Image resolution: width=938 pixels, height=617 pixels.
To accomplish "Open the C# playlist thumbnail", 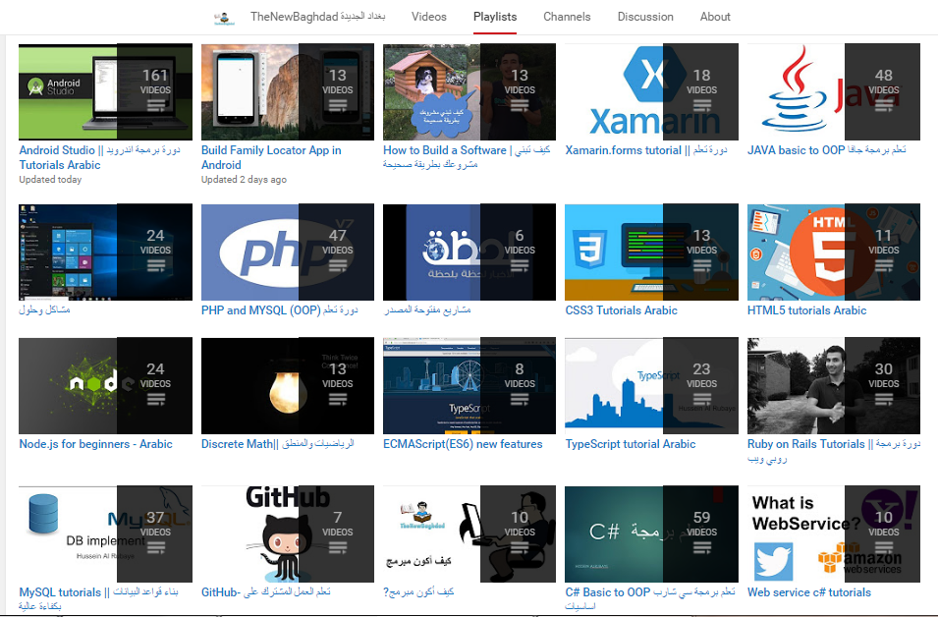I will tap(651, 533).
